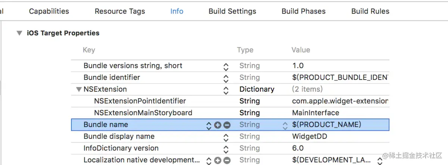The height and width of the screenshot is (165, 448).
Task: Open the Build Rules tab
Action: pyautogui.click(x=370, y=11)
